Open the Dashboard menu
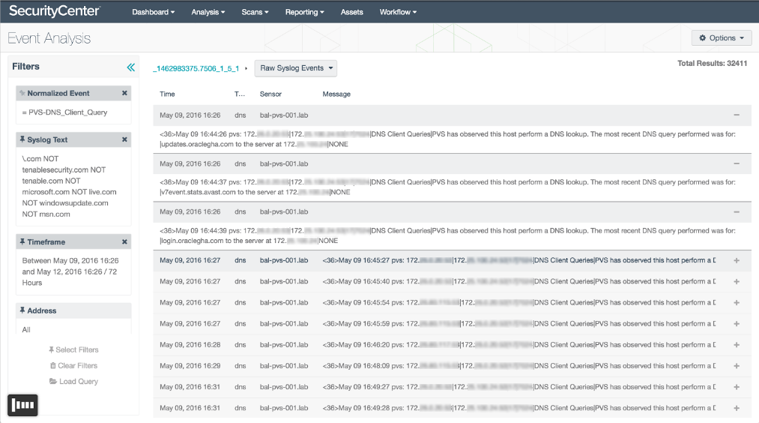Viewport: 759px width, 423px height. (x=153, y=12)
